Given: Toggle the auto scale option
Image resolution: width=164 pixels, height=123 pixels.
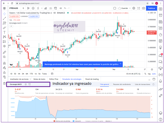Looking at the screenshot, I should [154, 74].
